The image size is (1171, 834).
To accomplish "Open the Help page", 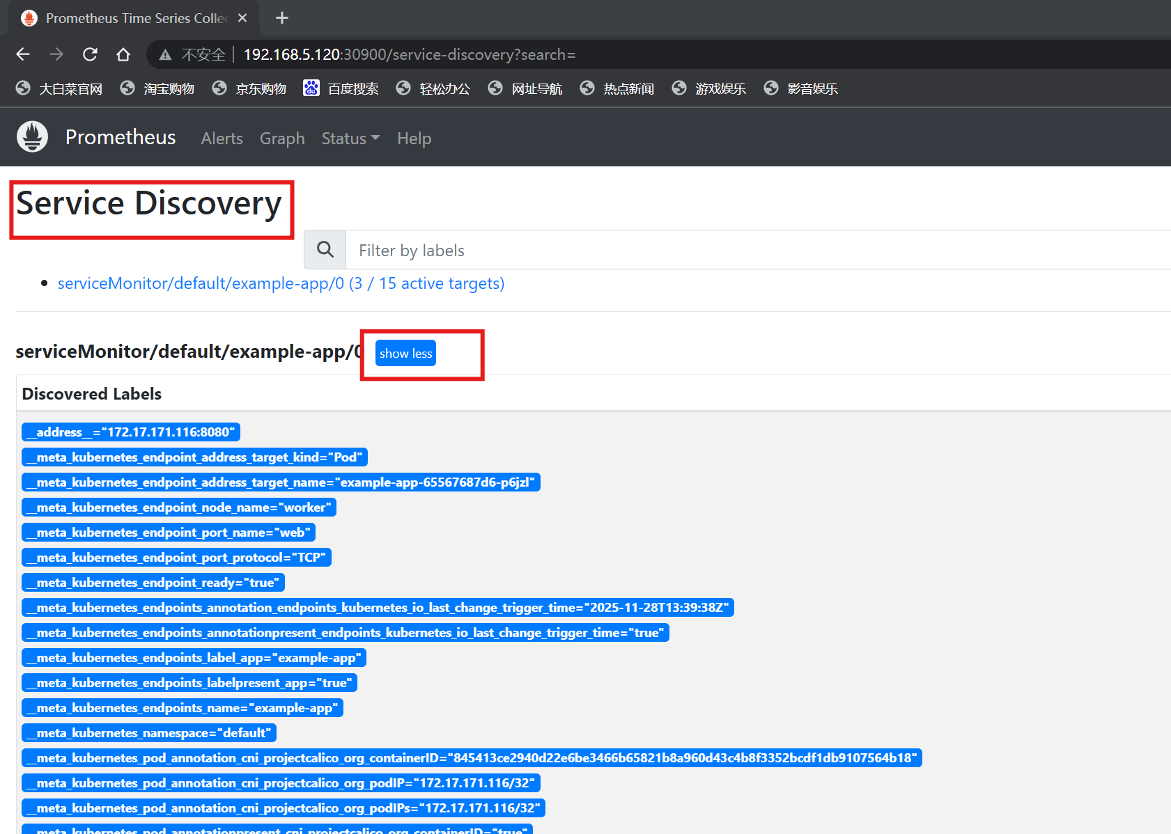I will click(414, 139).
